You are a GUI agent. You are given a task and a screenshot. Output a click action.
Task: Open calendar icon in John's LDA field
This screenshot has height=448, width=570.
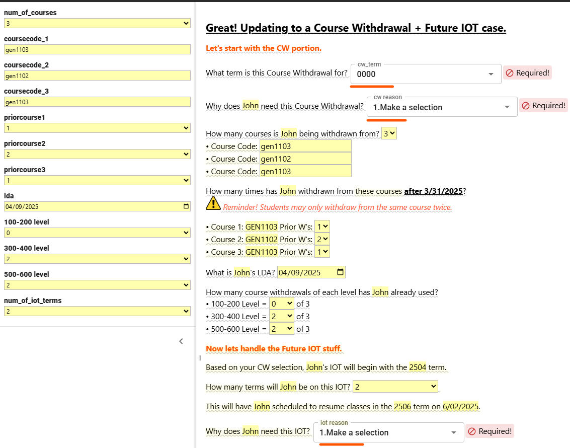tap(340, 272)
